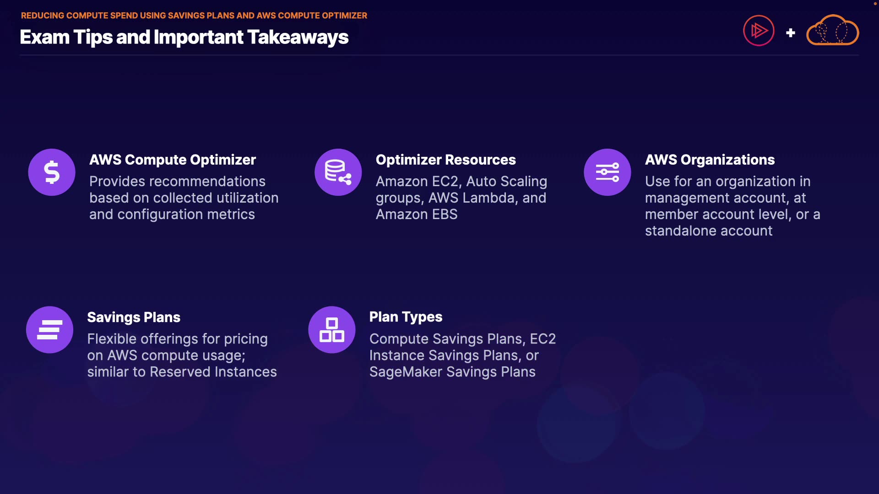This screenshot has width=879, height=494.
Task: Click the 'Amazon EC2, Auto Scaling' description
Action: (461, 198)
